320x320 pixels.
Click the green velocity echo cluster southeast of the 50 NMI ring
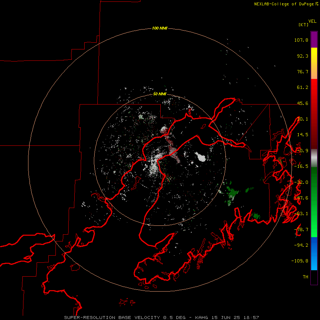click(231, 193)
